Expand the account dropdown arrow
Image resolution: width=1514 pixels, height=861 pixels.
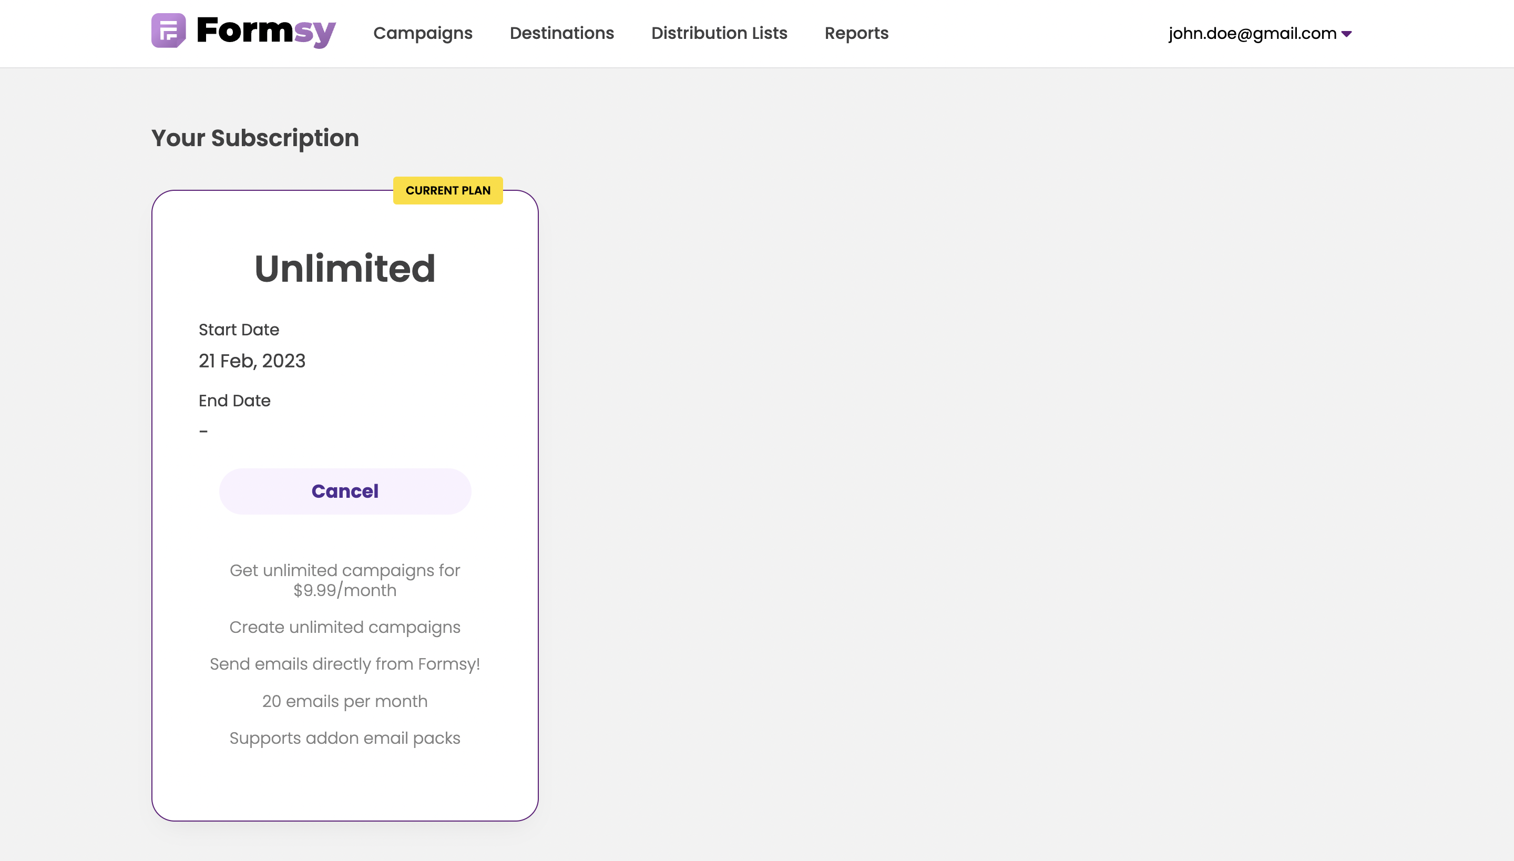point(1347,34)
